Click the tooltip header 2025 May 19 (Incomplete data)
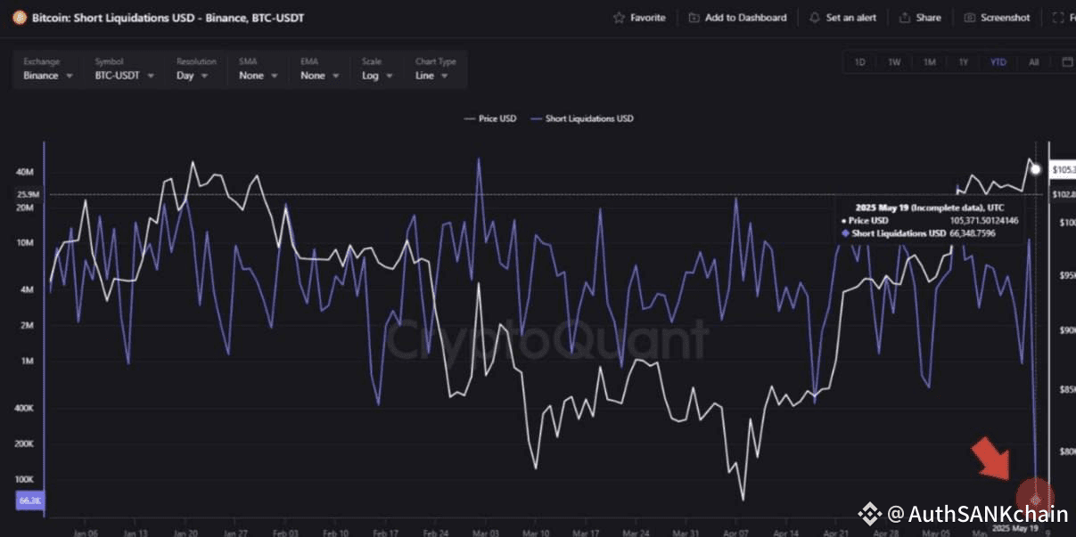 coord(919,206)
